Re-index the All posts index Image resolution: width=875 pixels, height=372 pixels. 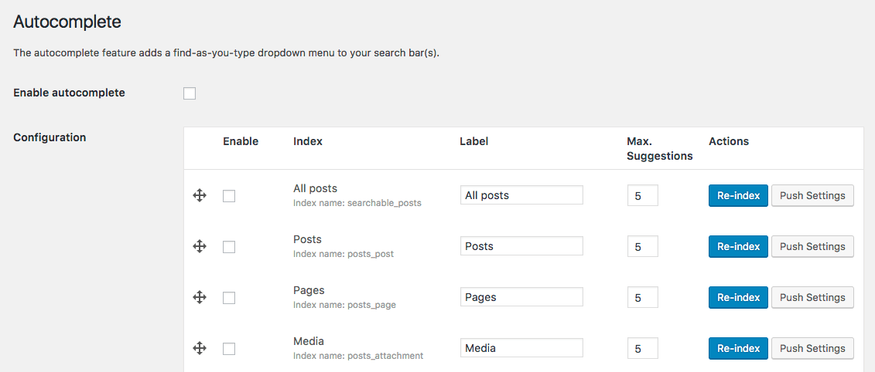click(738, 195)
